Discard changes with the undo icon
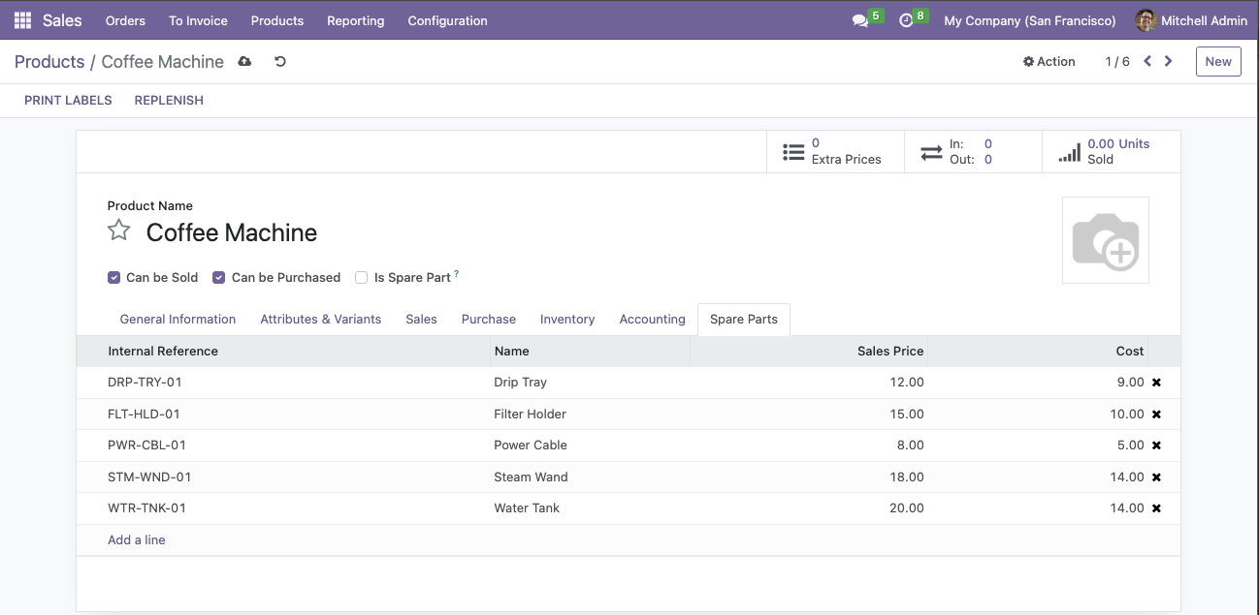This screenshot has height=615, width=1259. (280, 62)
